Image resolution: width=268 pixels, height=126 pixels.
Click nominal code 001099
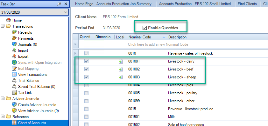pos(134,101)
